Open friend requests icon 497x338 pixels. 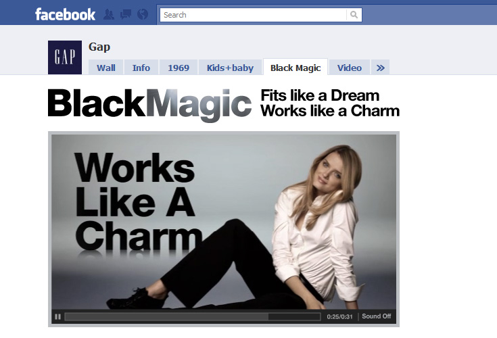[109, 15]
